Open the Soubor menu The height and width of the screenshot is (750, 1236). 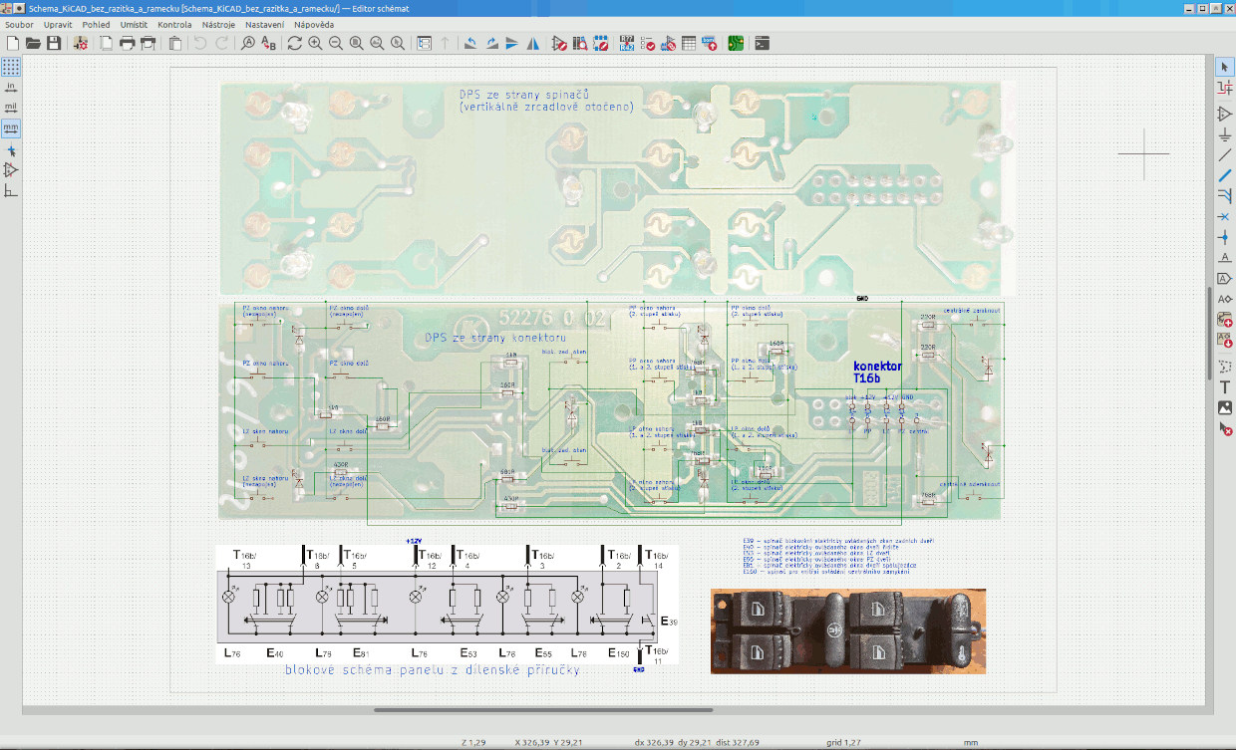tap(20, 24)
